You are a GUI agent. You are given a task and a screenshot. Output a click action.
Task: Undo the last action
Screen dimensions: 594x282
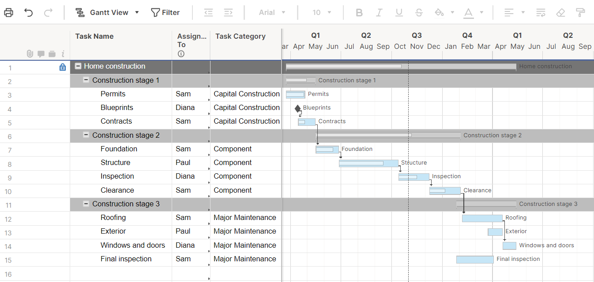pos(28,12)
